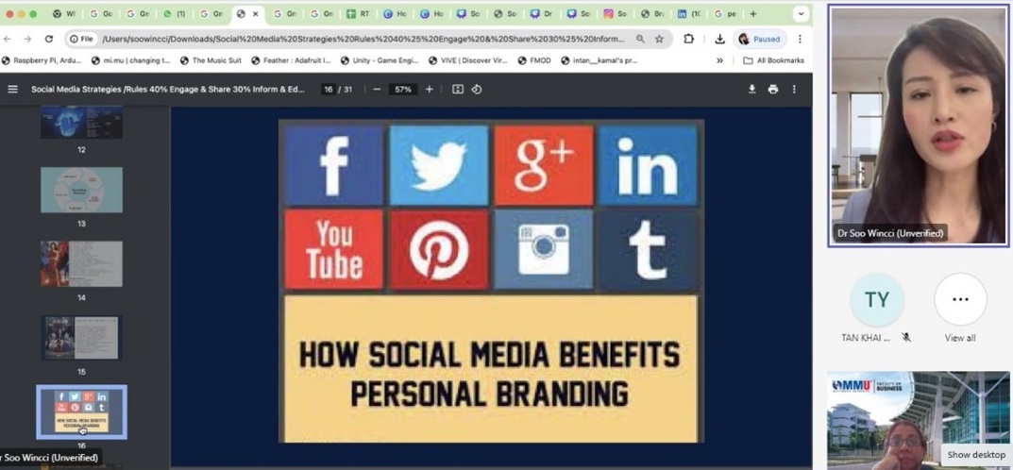Switch to the Instagram tab
This screenshot has height=470, width=1013.
tap(615, 13)
